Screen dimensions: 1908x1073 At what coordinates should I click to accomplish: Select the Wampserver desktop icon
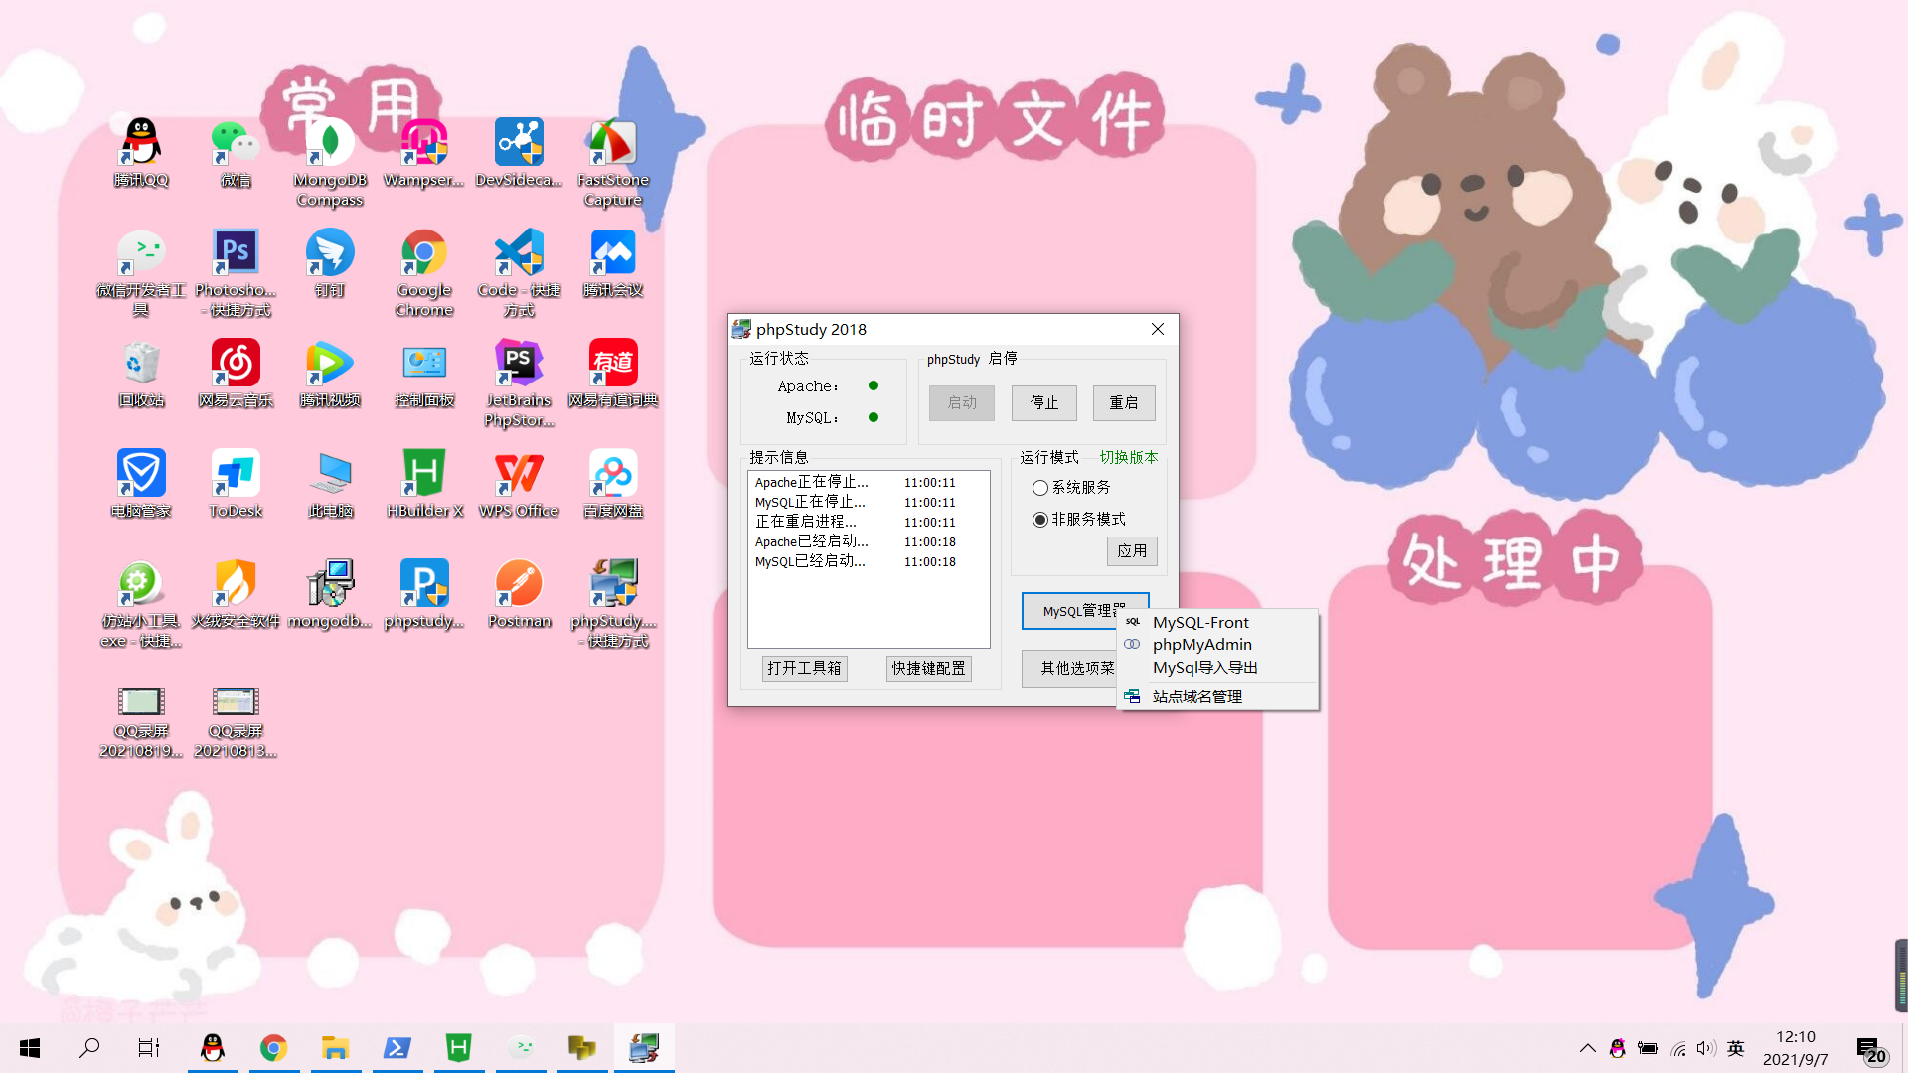coord(424,154)
